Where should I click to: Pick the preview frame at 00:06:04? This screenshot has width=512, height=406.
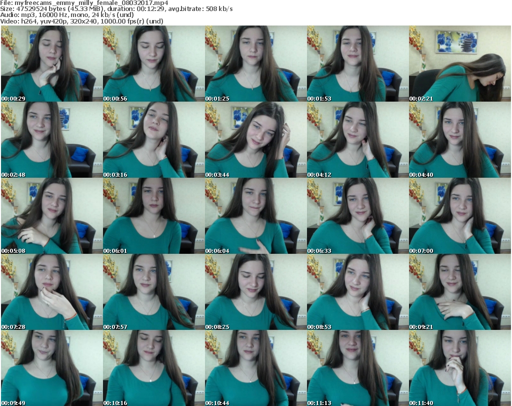pos(255,216)
